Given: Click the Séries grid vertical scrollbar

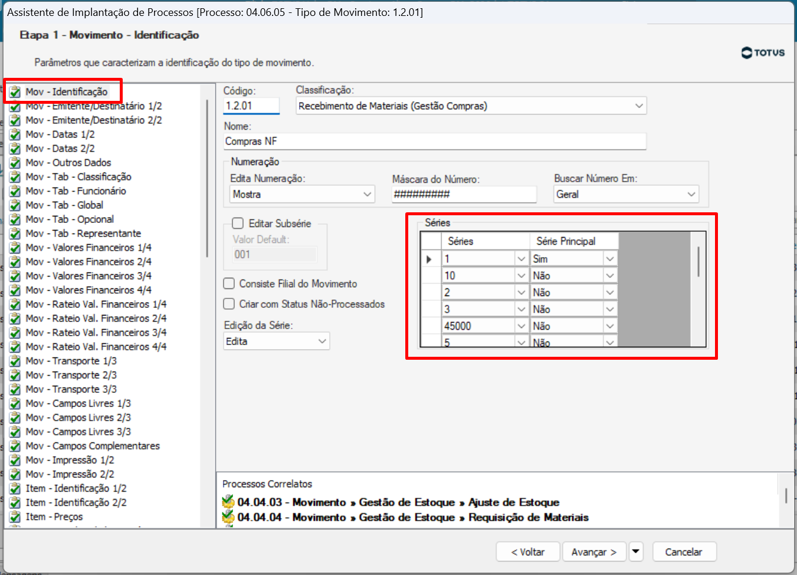Looking at the screenshot, I should point(698,262).
